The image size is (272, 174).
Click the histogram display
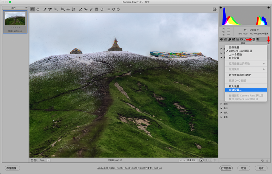[244, 16]
